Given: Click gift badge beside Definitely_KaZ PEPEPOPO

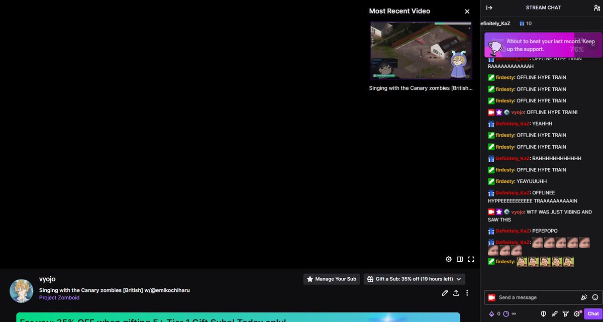Looking at the screenshot, I should pyautogui.click(x=491, y=231).
